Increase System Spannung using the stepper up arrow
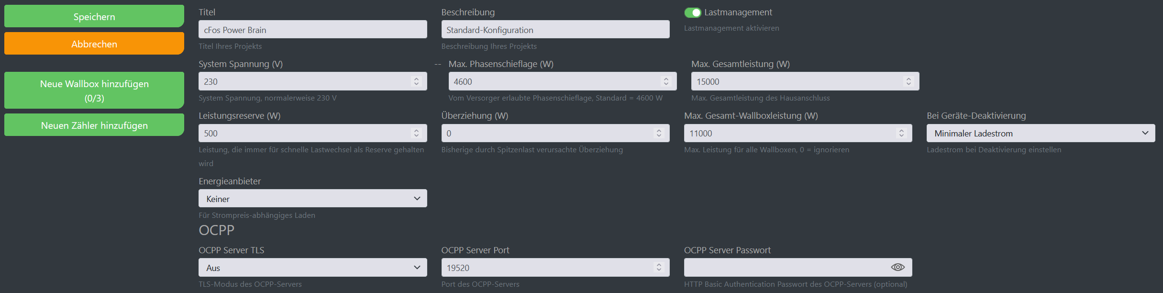 pos(417,79)
